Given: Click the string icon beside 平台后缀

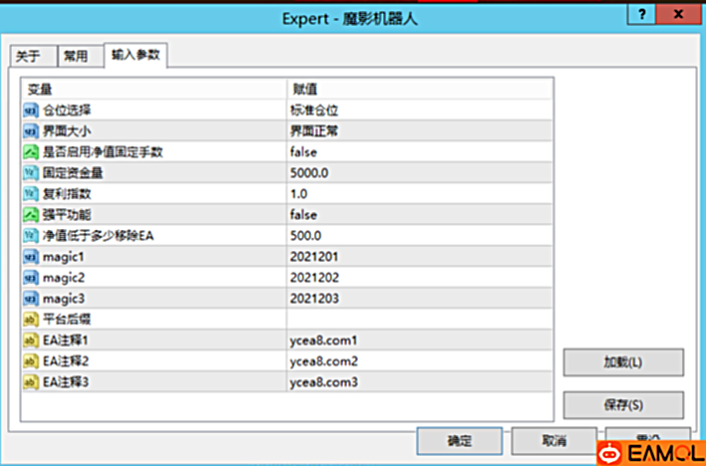Looking at the screenshot, I should (30, 320).
